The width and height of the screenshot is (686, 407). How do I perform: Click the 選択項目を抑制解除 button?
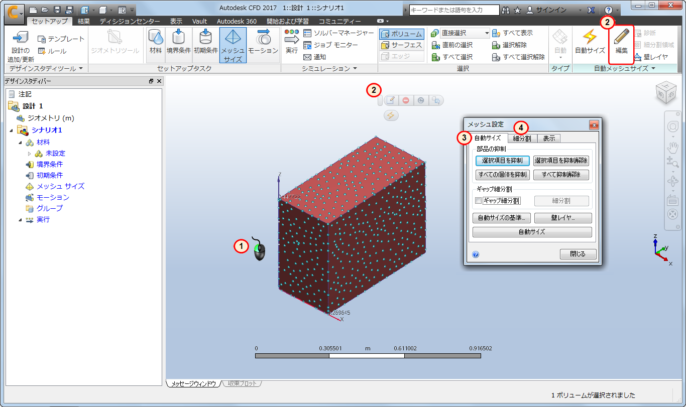(561, 161)
